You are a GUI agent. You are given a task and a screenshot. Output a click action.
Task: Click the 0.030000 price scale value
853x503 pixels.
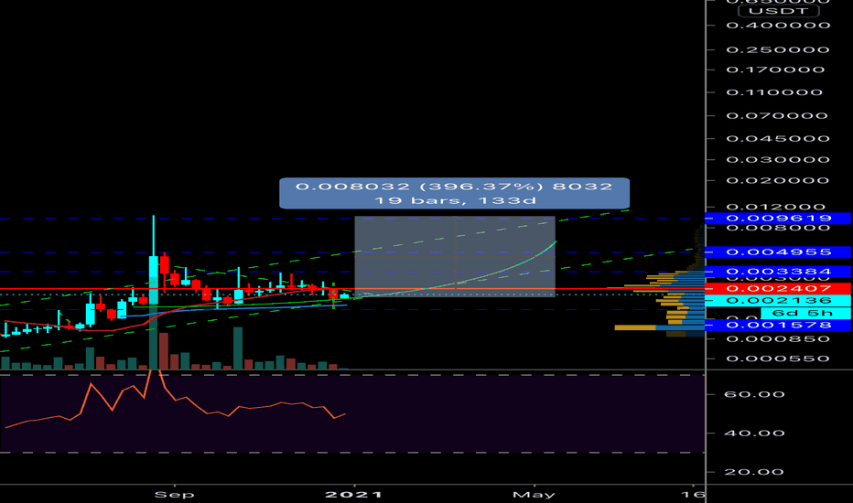click(x=778, y=159)
